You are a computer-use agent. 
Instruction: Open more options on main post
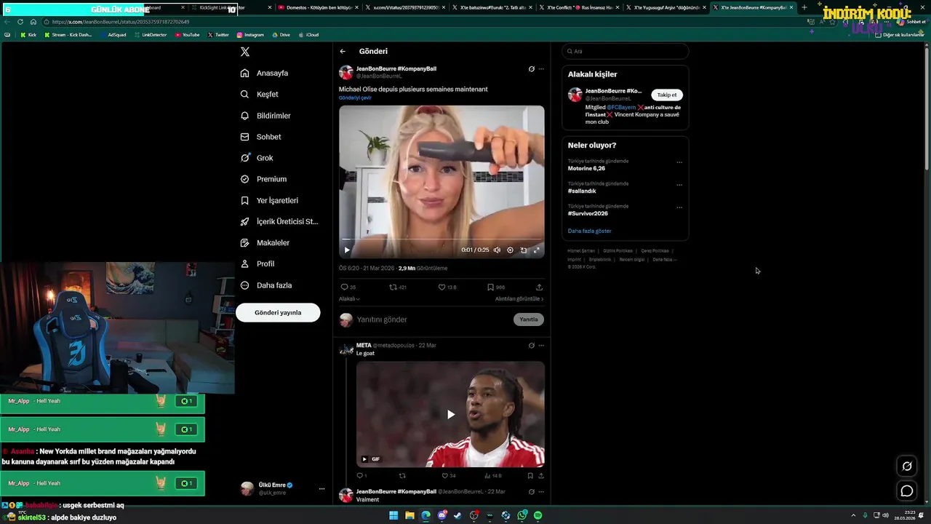540,69
